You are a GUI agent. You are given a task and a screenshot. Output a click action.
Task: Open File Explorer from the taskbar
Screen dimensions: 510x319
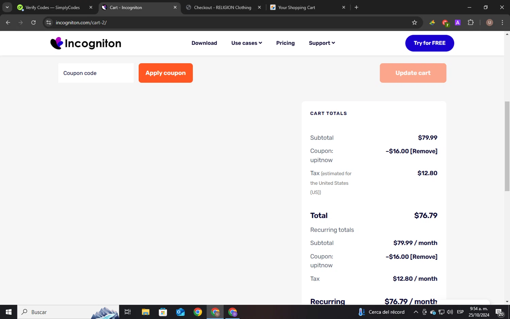coord(146,312)
